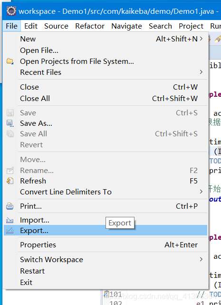This screenshot has width=221, height=305.
Task: Click the Rename icon in the menu
Action: pos(10,171)
